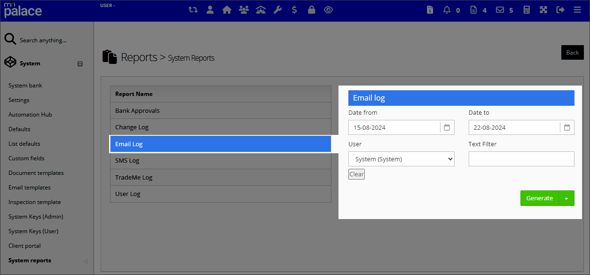
Task: Open the envelope messages icon
Action: 500,9
